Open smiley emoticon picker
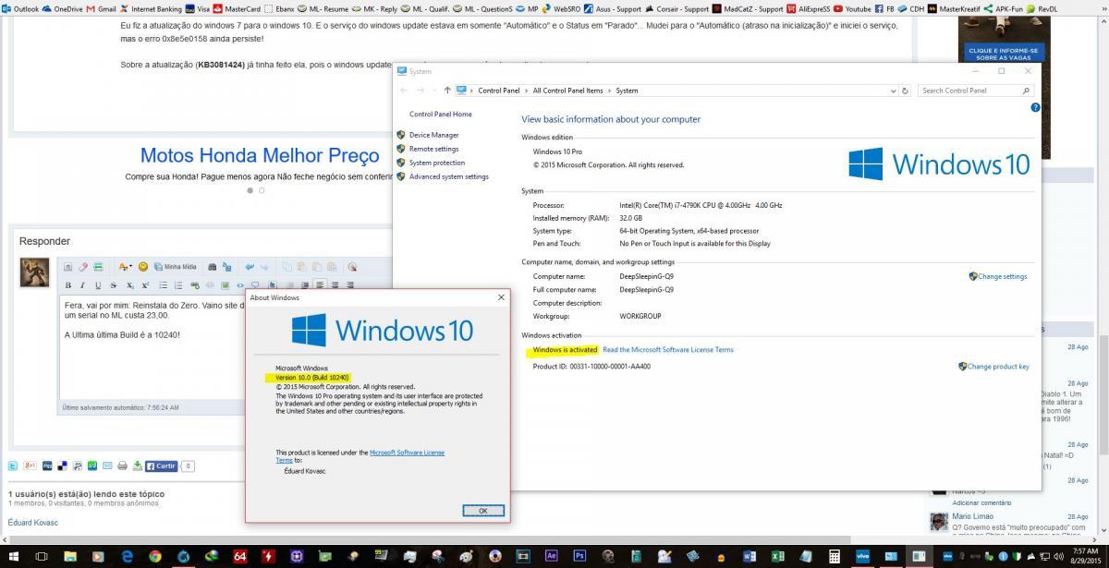1109x568 pixels. point(143,267)
